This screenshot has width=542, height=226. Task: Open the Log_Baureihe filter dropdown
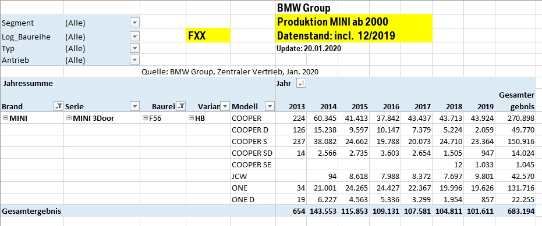pyautogui.click(x=135, y=36)
